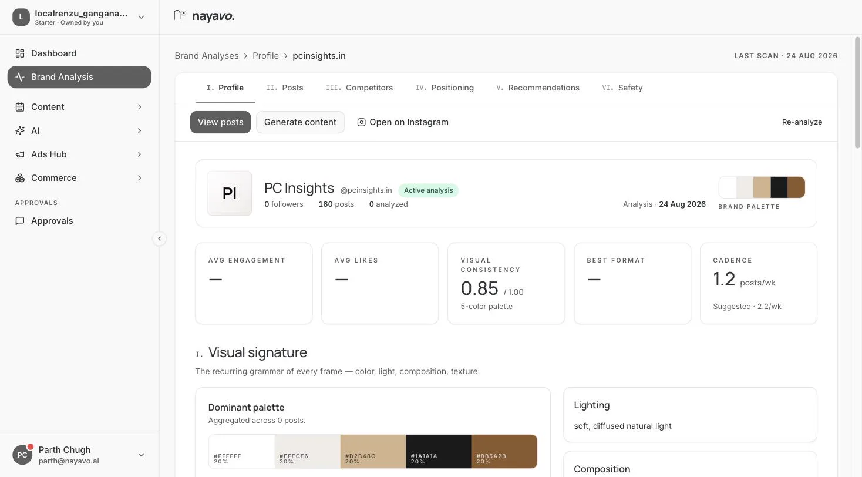Expand the AI submenu chevron
This screenshot has height=477, width=862.
[139, 130]
